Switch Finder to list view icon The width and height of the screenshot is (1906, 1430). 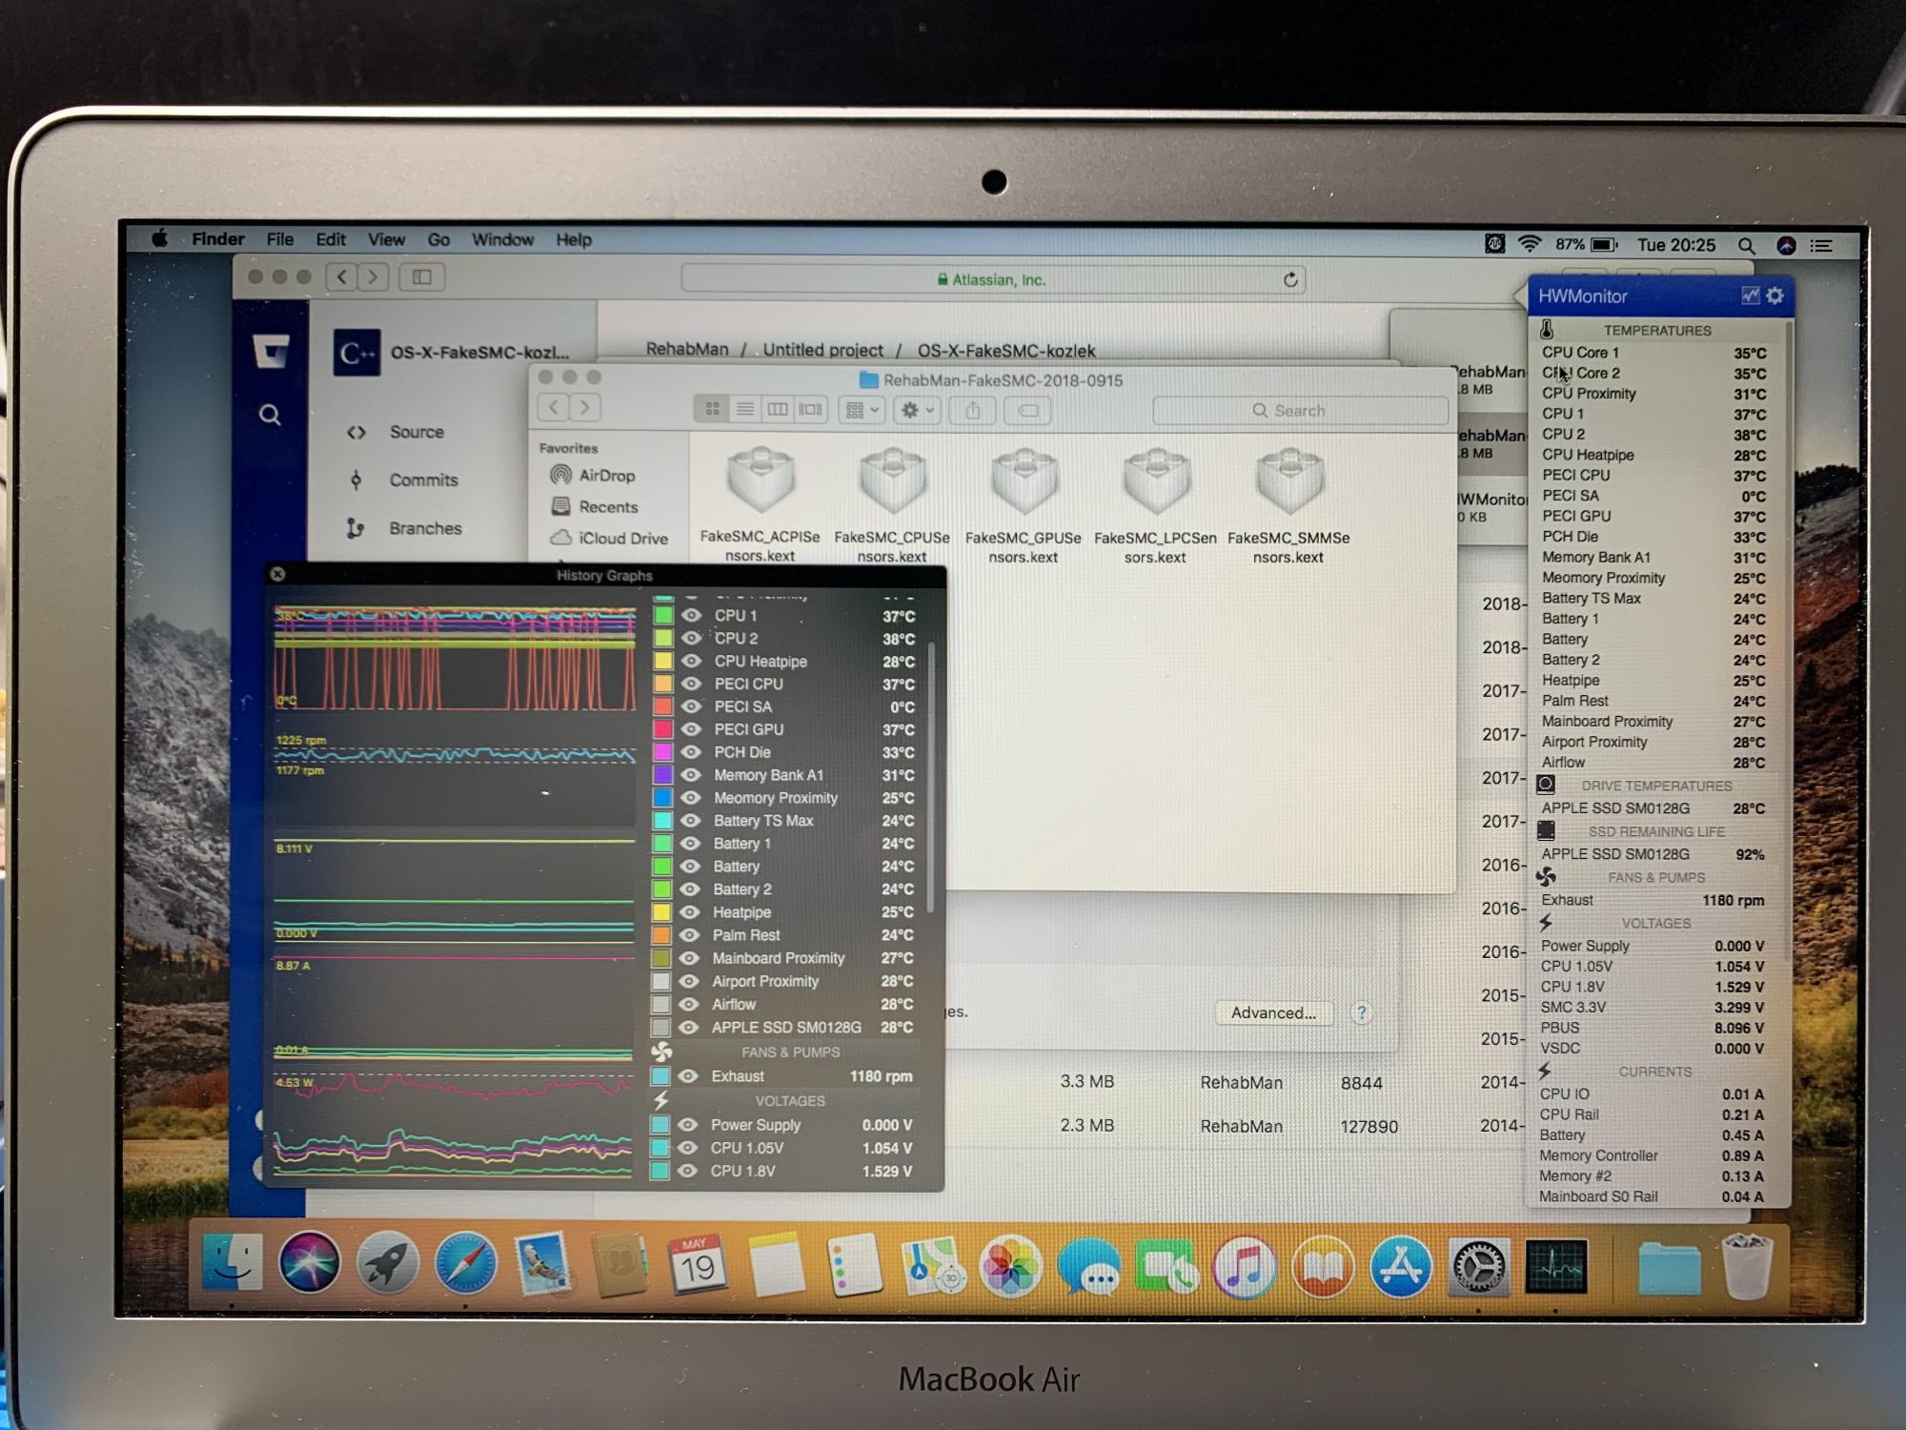pyautogui.click(x=745, y=410)
